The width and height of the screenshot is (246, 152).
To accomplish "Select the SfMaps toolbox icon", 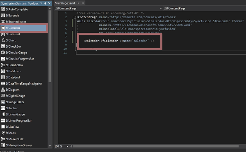I will 3,133.
